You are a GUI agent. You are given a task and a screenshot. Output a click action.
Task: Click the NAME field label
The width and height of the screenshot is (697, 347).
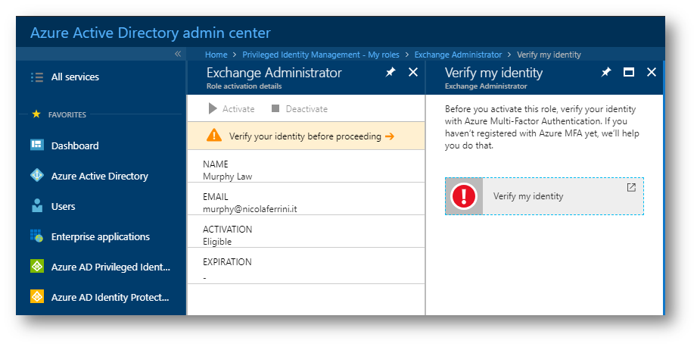216,164
